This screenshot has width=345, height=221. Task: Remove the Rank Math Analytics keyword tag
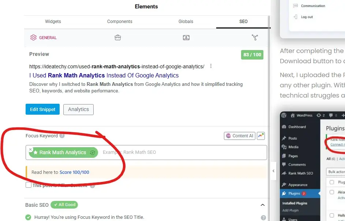pos(30,149)
